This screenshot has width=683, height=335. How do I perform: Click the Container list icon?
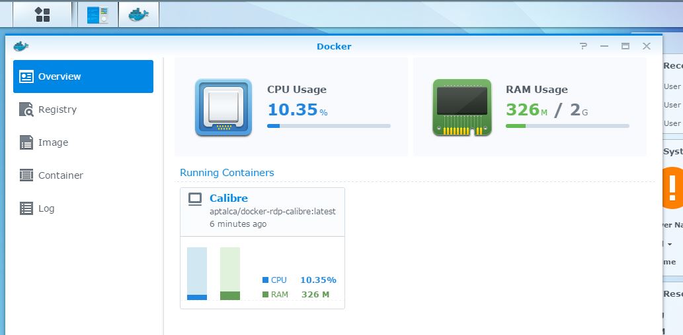[26, 175]
